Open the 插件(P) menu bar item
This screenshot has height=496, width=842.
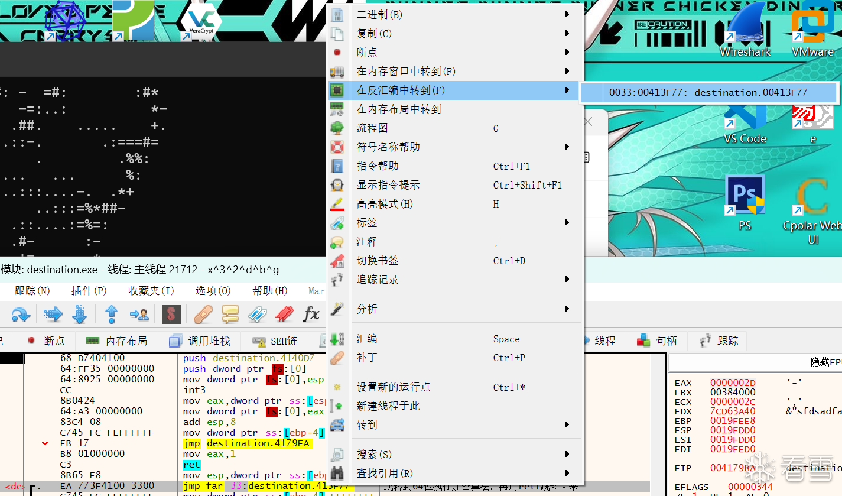(x=89, y=291)
